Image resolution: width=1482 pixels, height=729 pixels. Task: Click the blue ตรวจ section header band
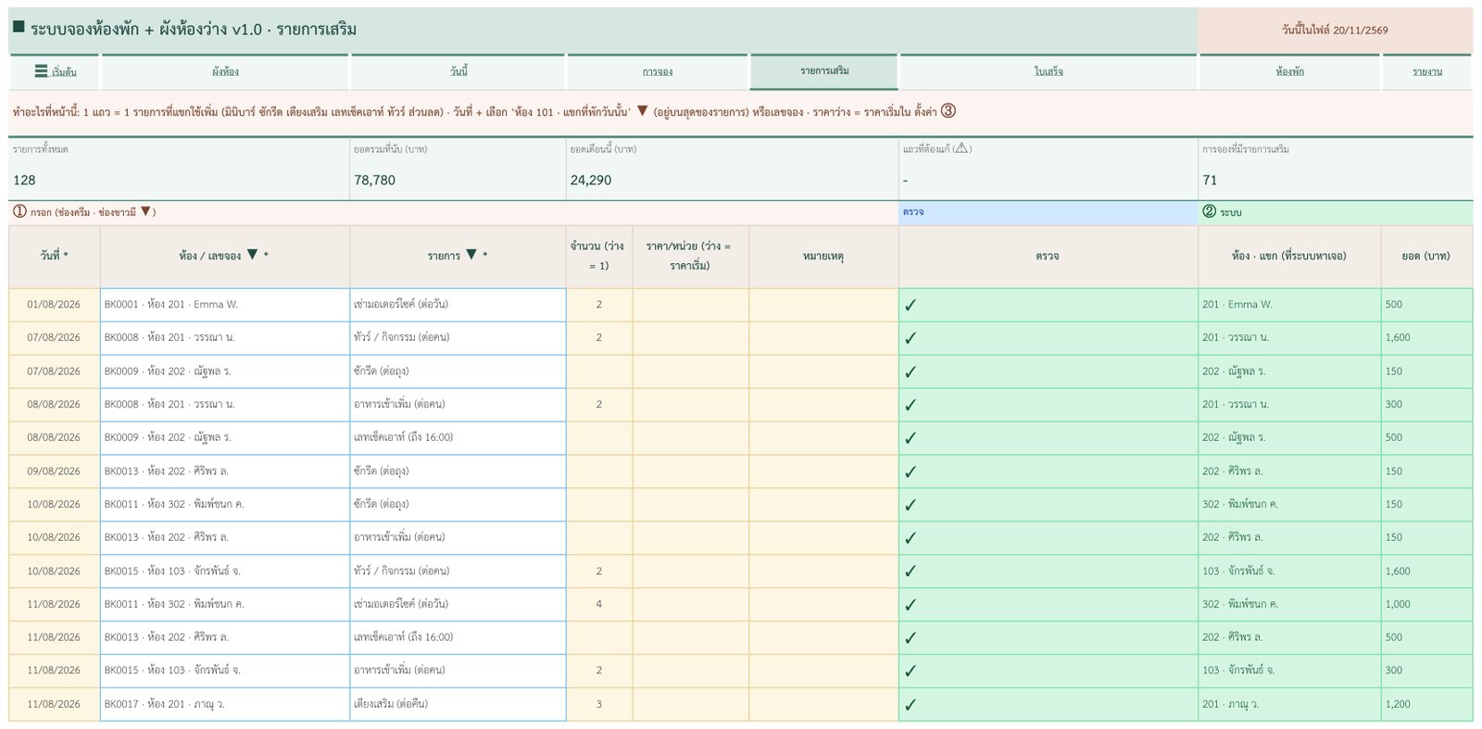click(1048, 212)
